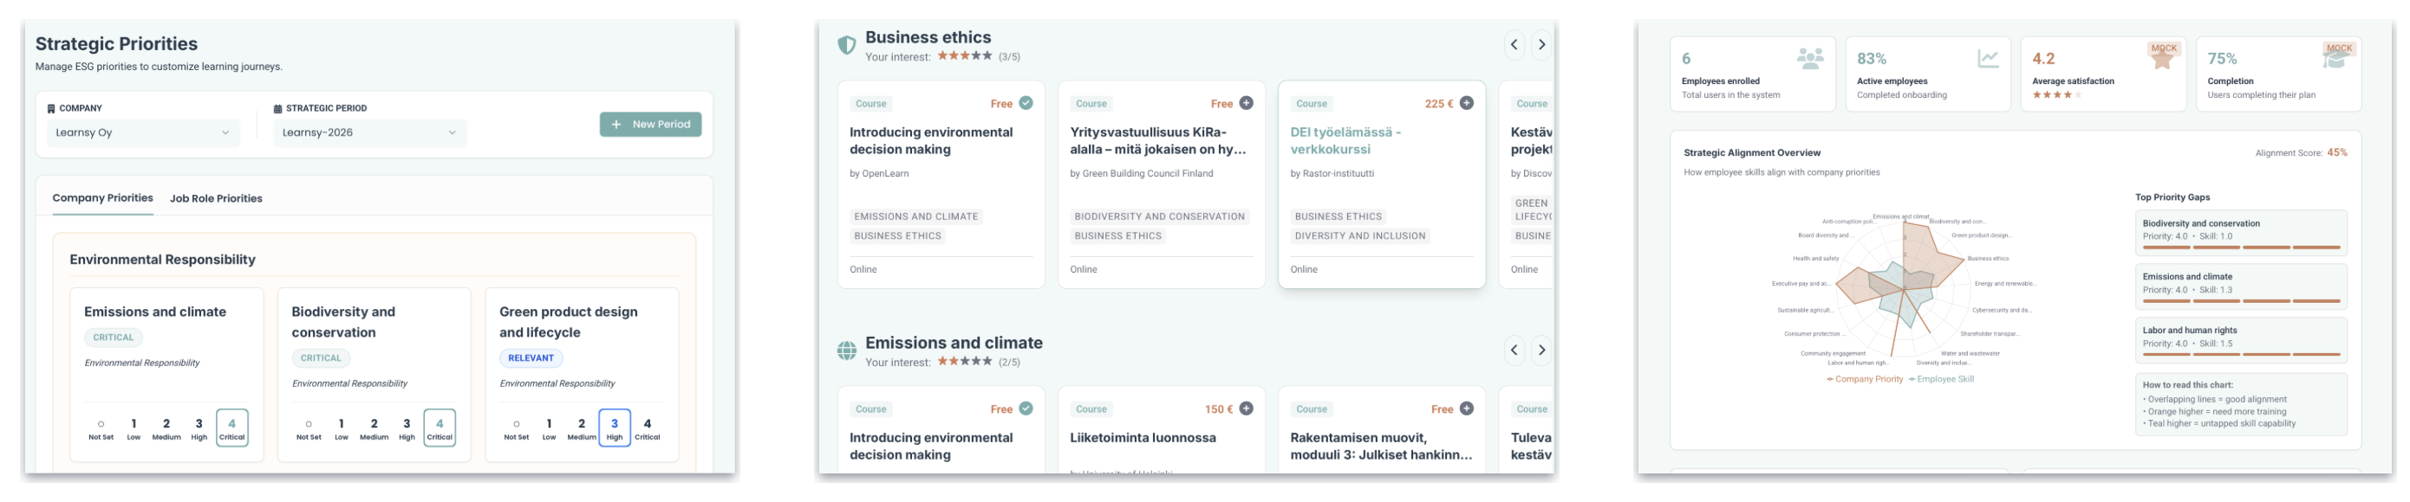Click the Active employees chart icon

(x=1987, y=59)
